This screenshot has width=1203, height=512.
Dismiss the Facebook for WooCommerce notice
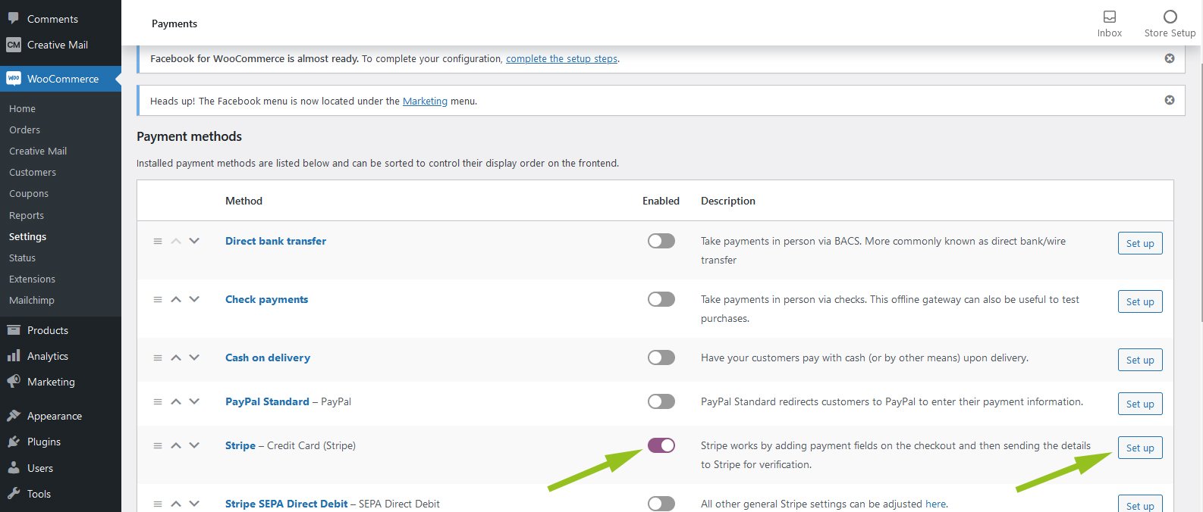pos(1169,58)
